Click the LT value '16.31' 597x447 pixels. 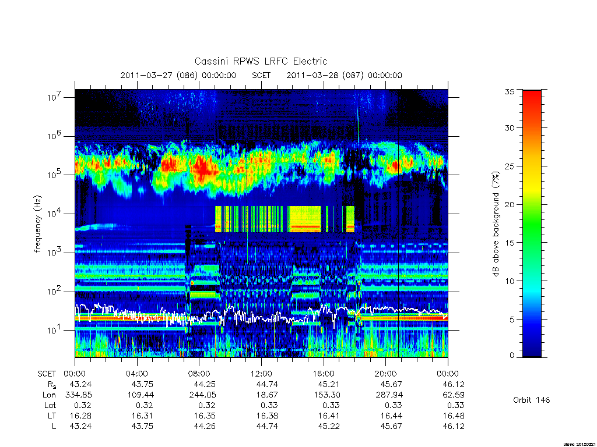pyautogui.click(x=142, y=416)
